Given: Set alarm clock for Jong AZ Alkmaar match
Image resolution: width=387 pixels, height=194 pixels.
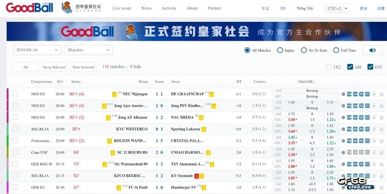Looking at the screenshot, I should (x=382, y=117).
